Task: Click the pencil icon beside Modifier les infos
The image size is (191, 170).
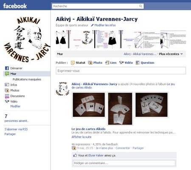Action: pyautogui.click(x=92, y=25)
